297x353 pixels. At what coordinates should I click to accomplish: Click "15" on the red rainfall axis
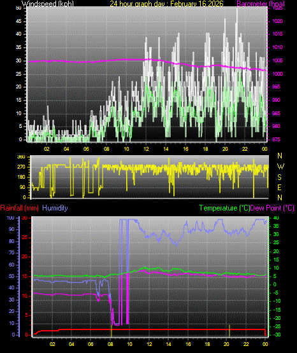pyautogui.click(x=25, y=276)
